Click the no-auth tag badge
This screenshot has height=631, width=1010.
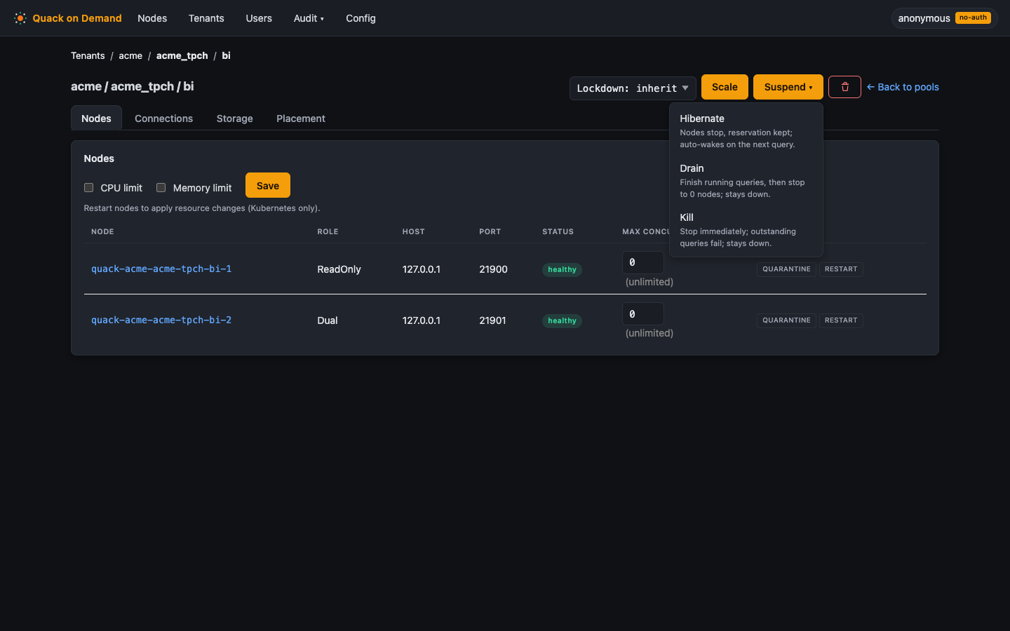pyautogui.click(x=973, y=18)
